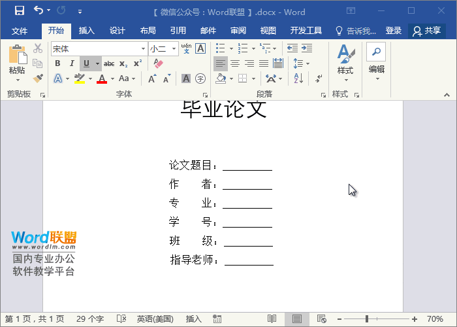Click the 共享 (Share) button
The width and height of the screenshot is (457, 327).
click(427, 31)
